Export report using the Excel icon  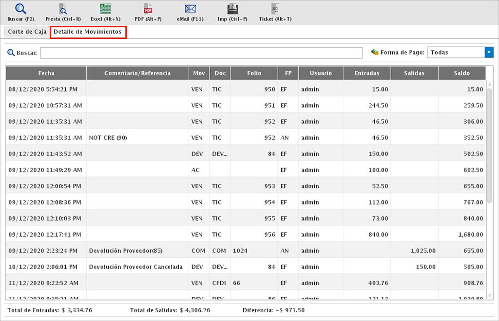pyautogui.click(x=105, y=9)
